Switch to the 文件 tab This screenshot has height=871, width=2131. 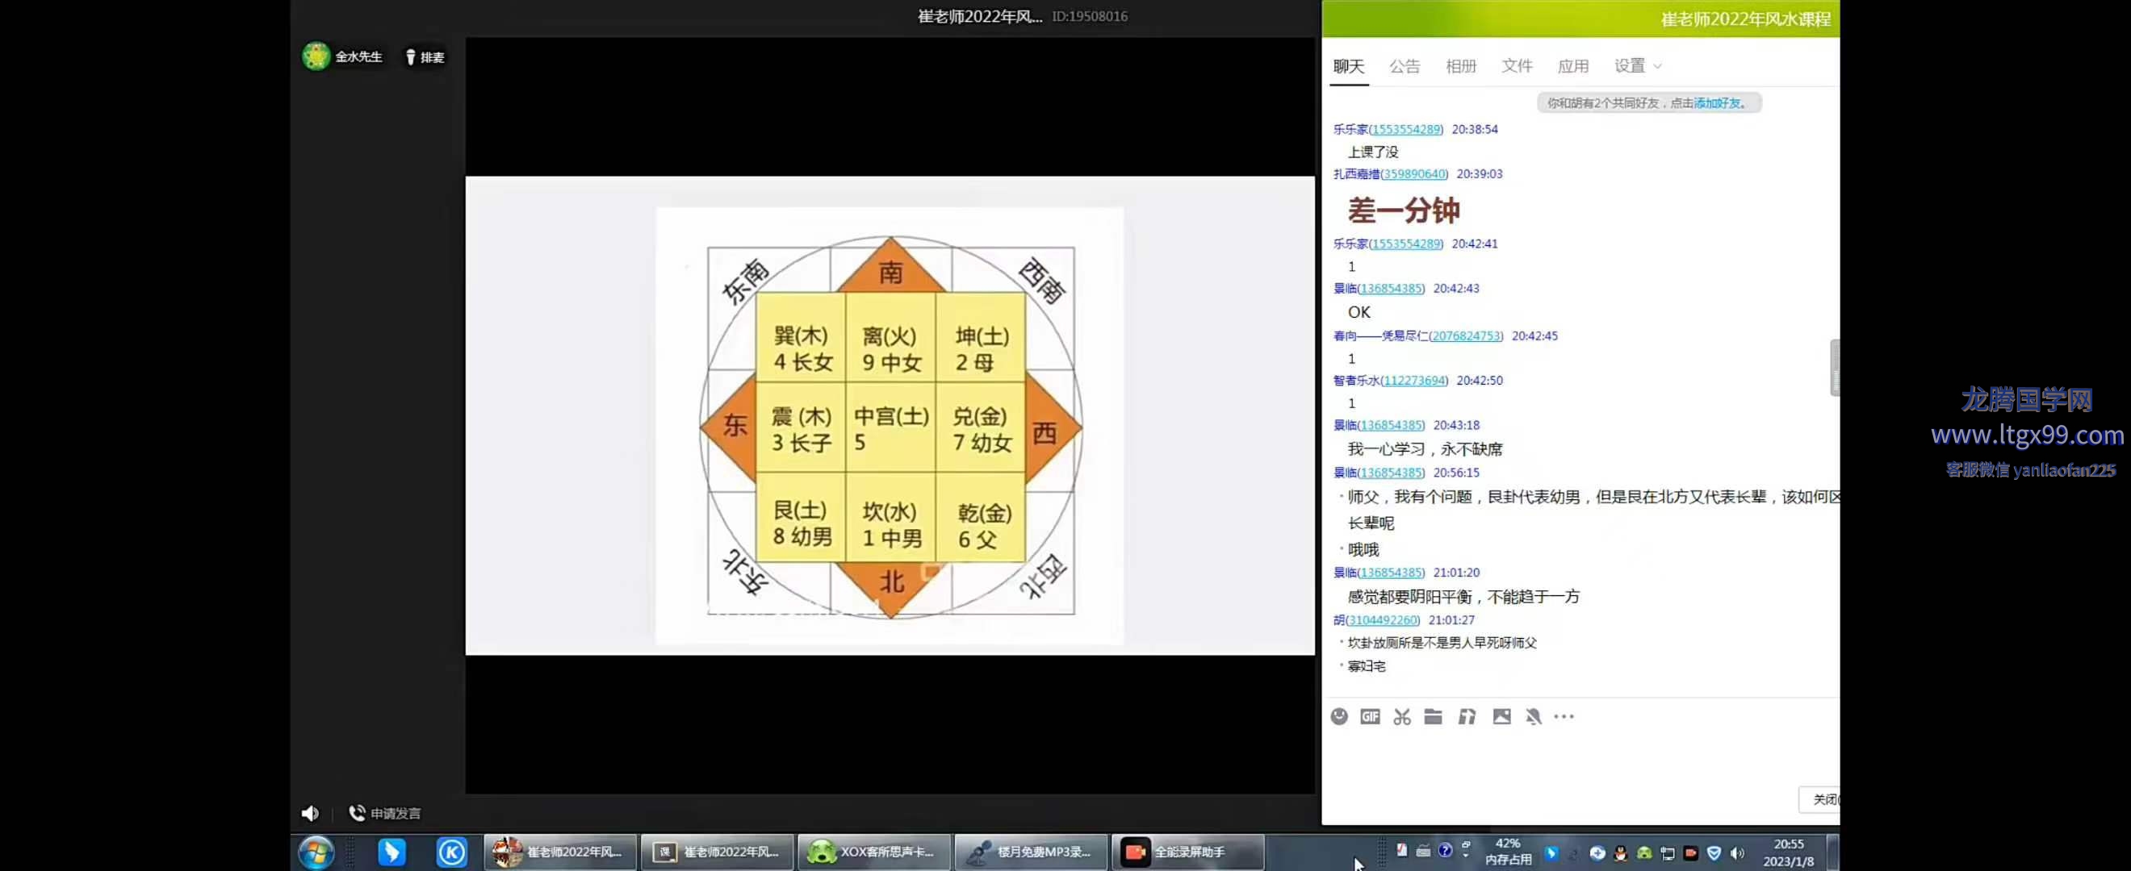[1517, 66]
